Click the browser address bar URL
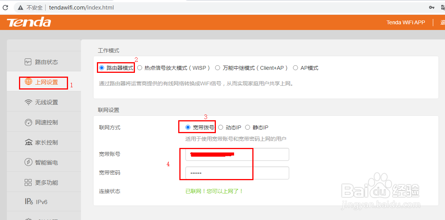 point(81,7)
